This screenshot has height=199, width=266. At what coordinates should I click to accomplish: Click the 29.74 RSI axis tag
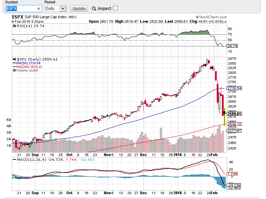pos(232,46)
